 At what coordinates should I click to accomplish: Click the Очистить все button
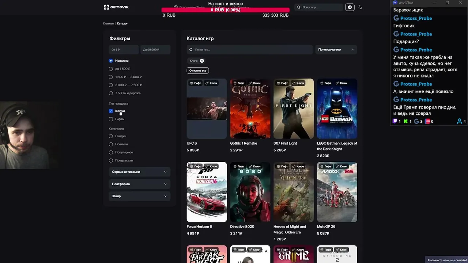198,70
